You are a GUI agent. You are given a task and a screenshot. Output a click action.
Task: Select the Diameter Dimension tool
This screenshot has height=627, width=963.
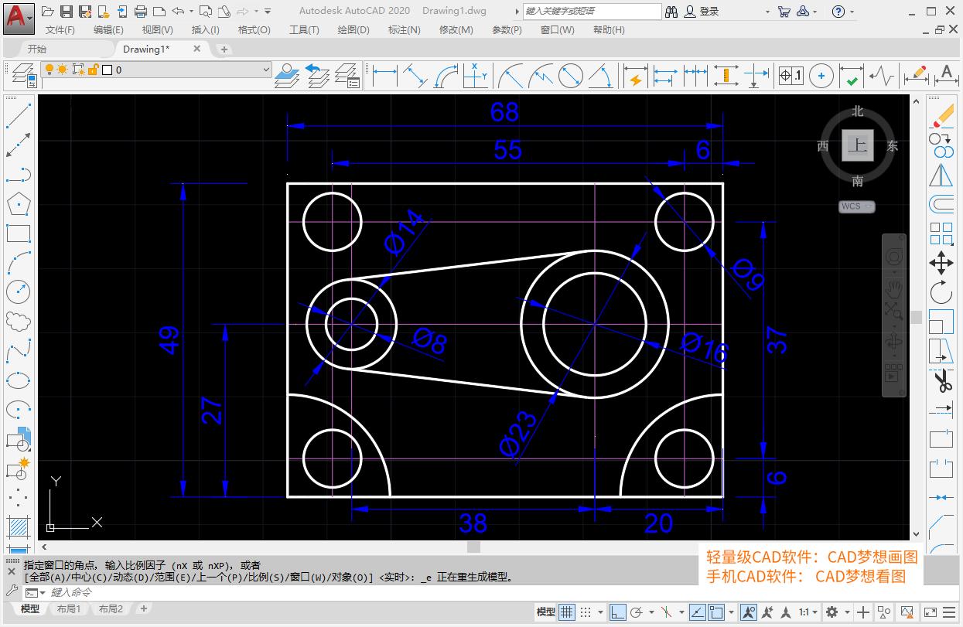click(570, 76)
